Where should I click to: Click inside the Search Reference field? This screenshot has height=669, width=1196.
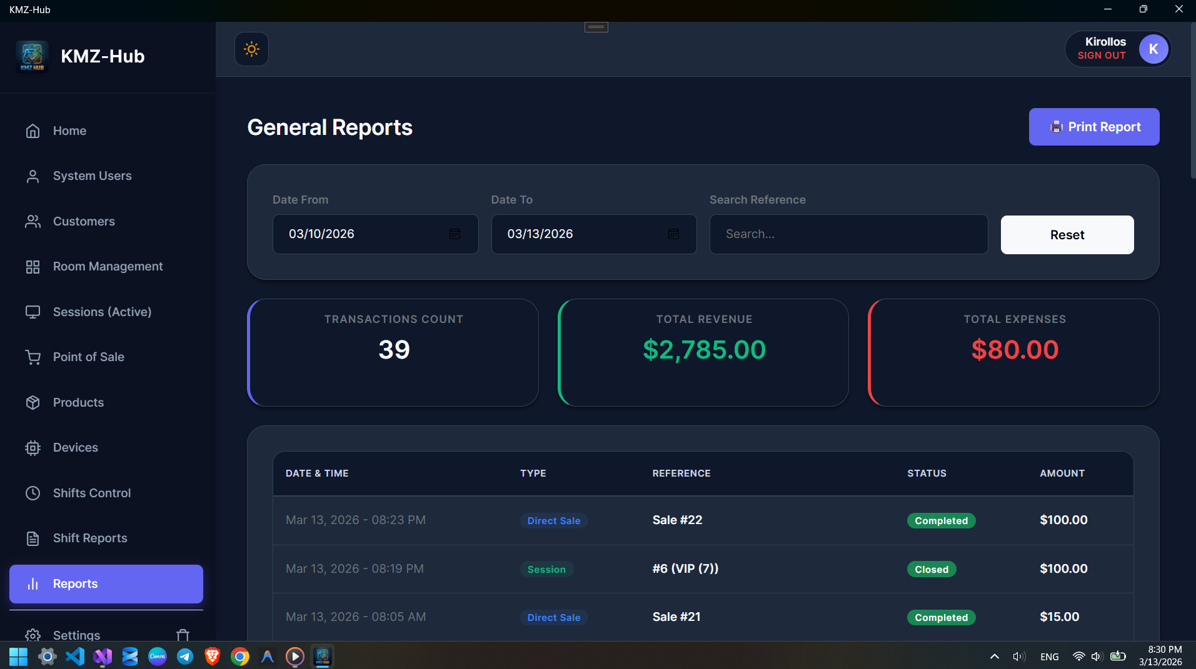click(x=848, y=234)
